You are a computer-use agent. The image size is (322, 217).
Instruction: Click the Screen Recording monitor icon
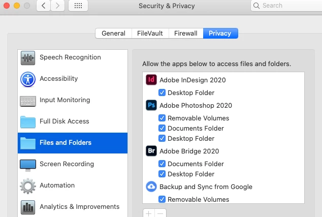click(x=28, y=165)
